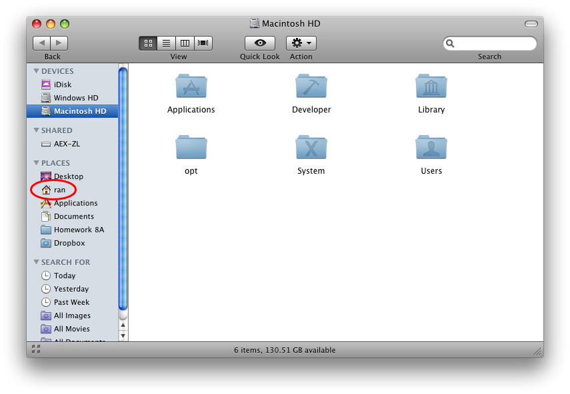Select the Applications folder icon
Viewport: 570px width, 394px height.
click(x=191, y=87)
